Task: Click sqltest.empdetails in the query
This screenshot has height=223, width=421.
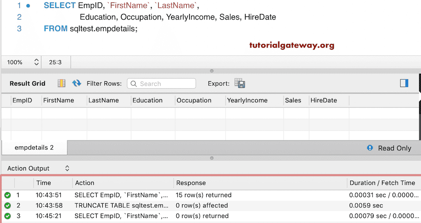Action: 104,28
